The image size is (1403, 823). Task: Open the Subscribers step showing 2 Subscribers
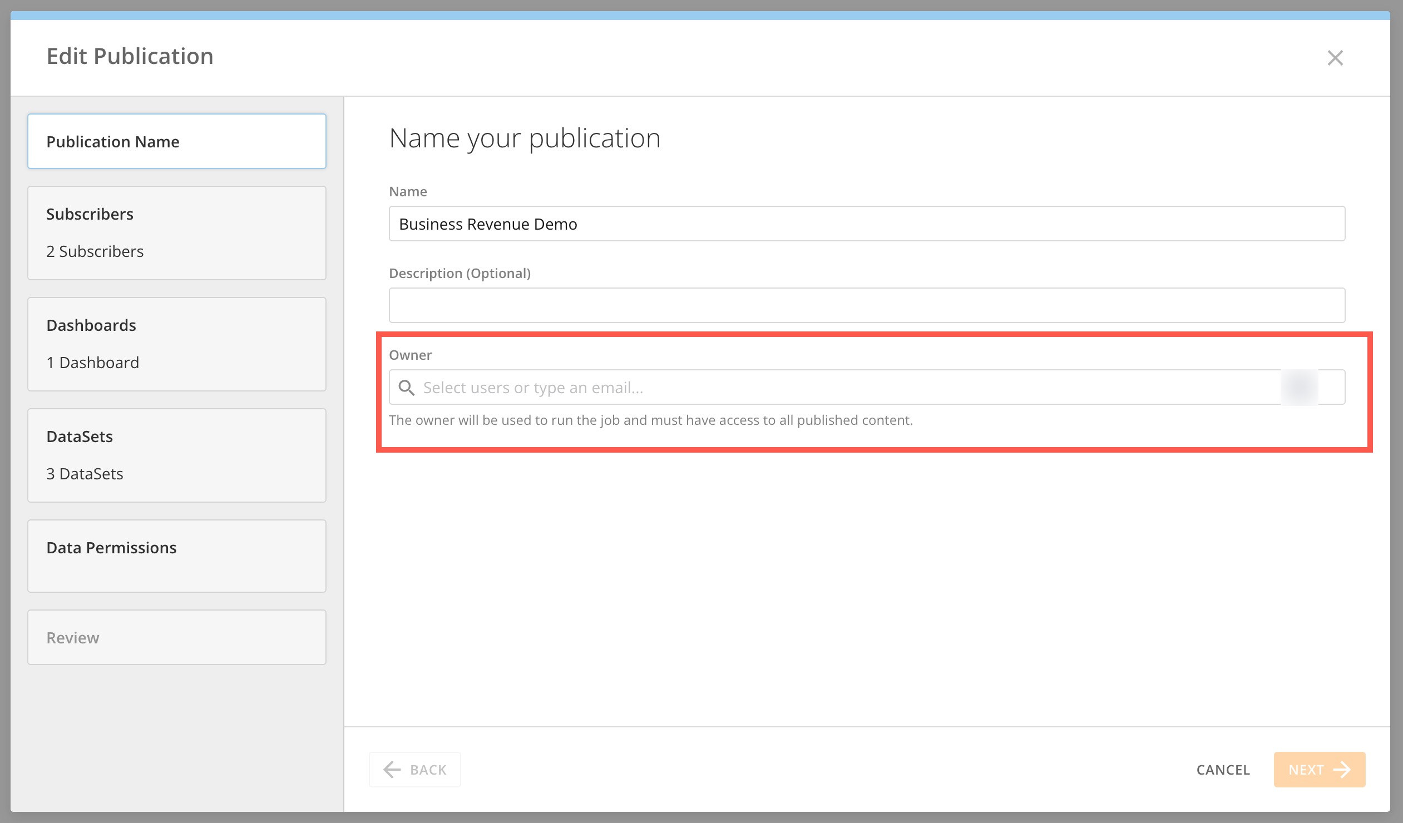click(176, 232)
